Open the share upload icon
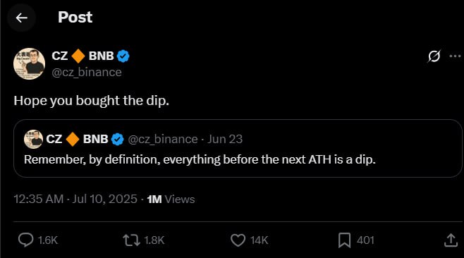 pos(451,240)
